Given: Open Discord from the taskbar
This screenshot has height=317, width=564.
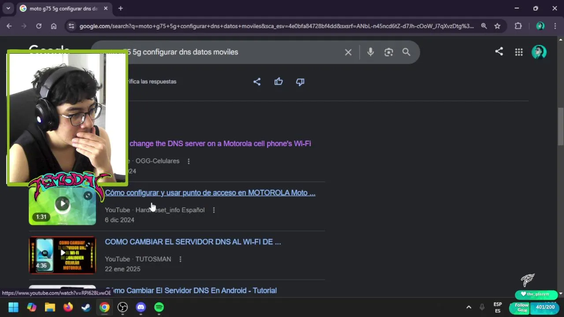Looking at the screenshot, I should (141, 307).
